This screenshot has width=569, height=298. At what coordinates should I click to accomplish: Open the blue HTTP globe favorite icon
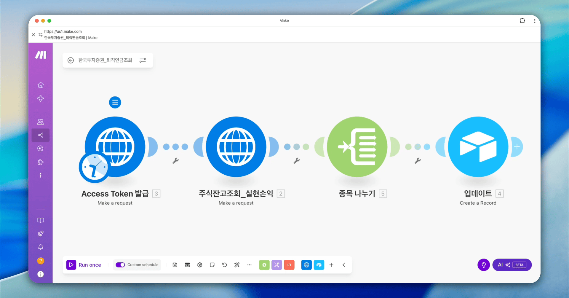[x=306, y=265]
